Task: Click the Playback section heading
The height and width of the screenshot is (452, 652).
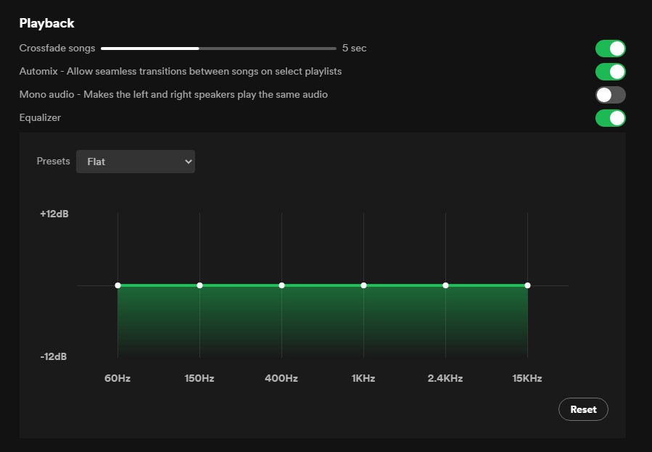Action: click(x=46, y=23)
